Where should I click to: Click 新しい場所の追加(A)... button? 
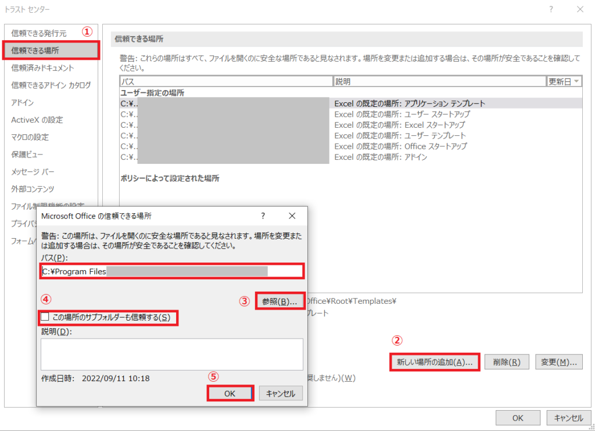click(x=435, y=362)
